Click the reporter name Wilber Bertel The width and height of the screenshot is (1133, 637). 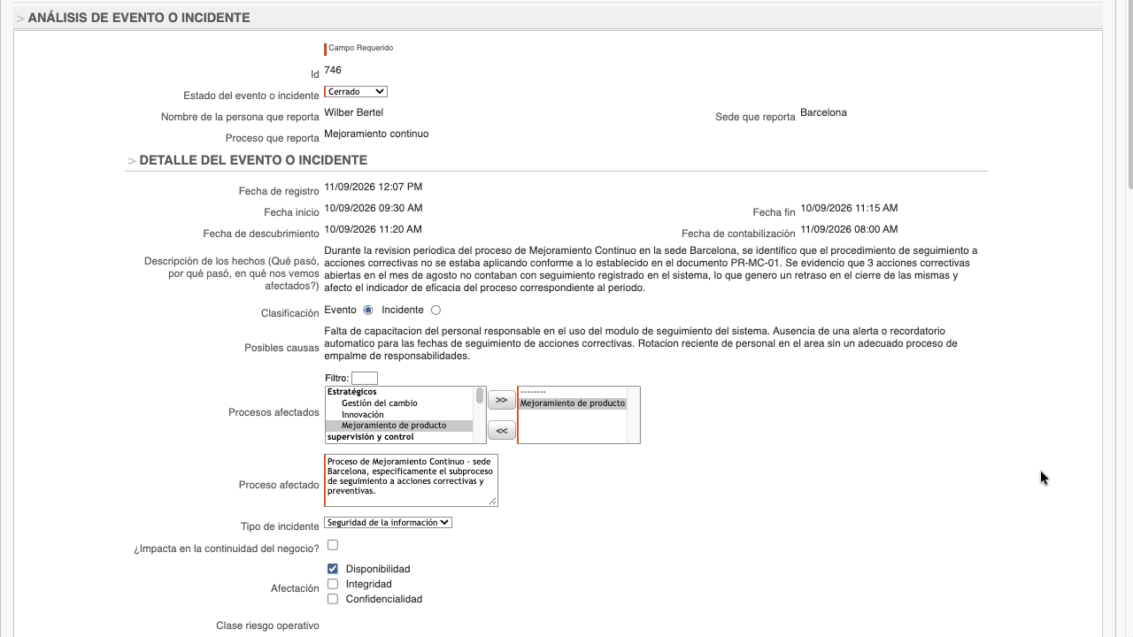354,112
